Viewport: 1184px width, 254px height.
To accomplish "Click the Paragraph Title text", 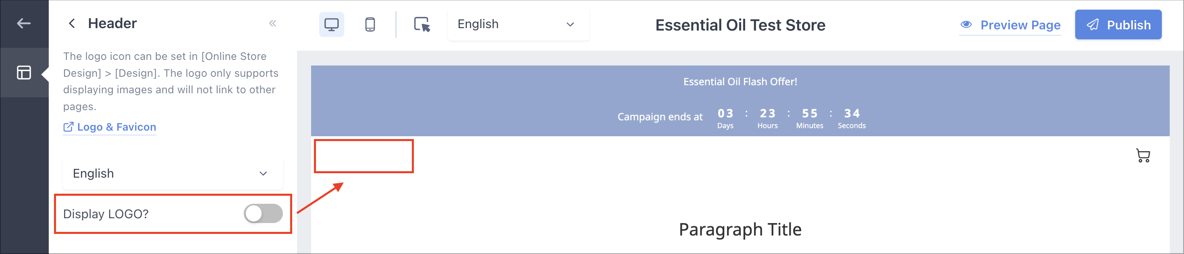I will [x=740, y=229].
